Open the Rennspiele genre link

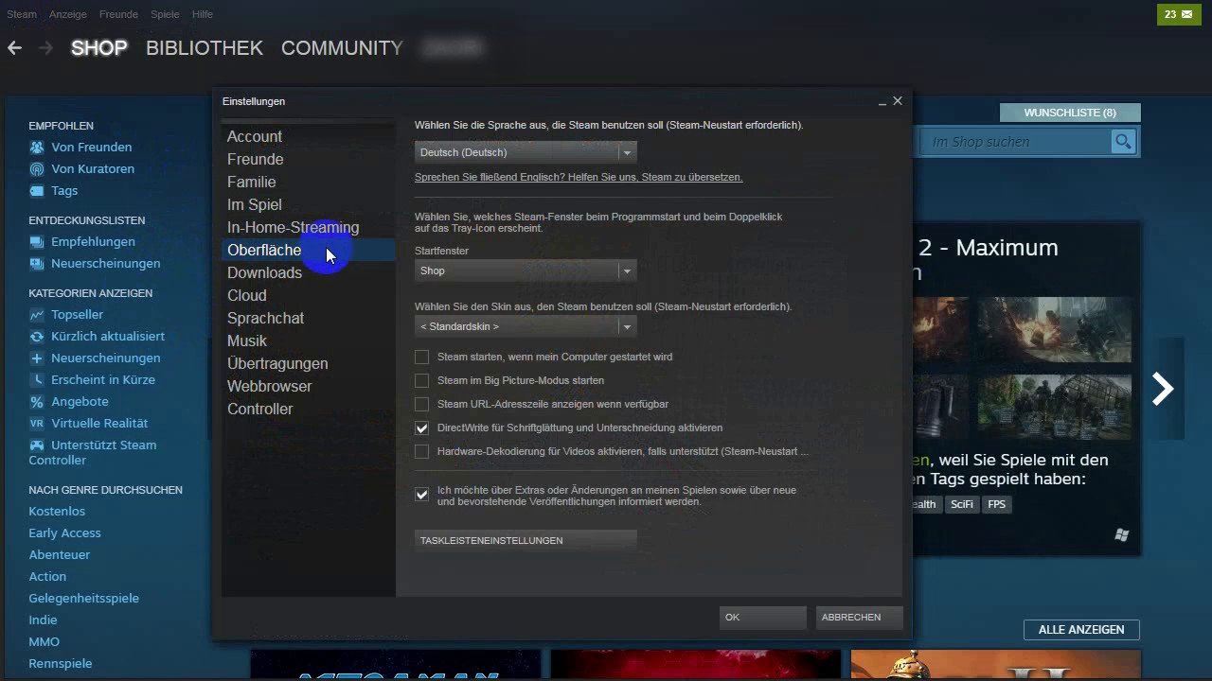click(x=61, y=663)
